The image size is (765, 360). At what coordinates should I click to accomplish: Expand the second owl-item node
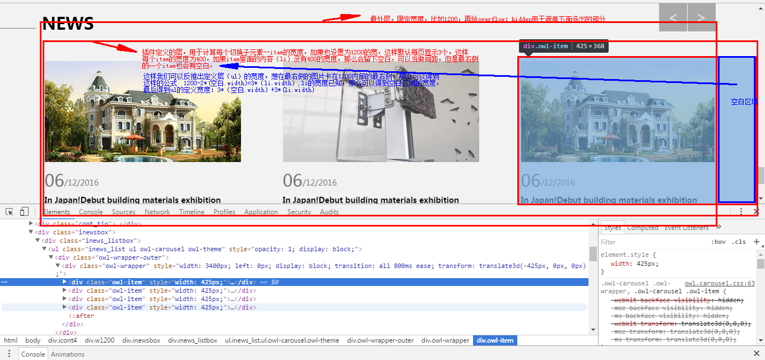64,290
